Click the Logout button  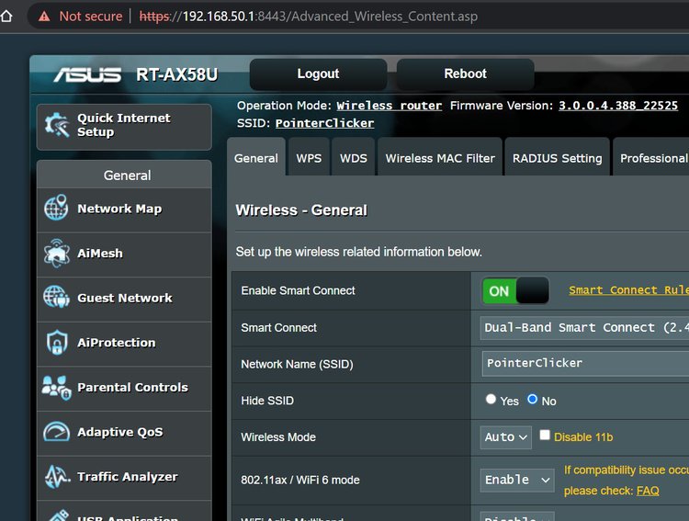pyautogui.click(x=318, y=74)
